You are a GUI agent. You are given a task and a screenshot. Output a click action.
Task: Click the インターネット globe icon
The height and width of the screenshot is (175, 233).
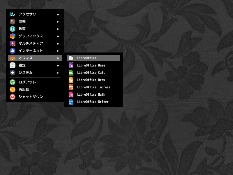(13, 51)
